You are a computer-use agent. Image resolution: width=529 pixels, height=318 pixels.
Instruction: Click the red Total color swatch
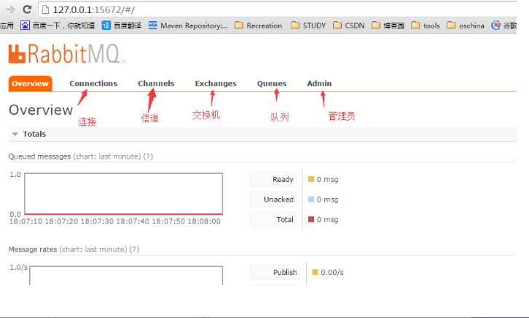(311, 219)
